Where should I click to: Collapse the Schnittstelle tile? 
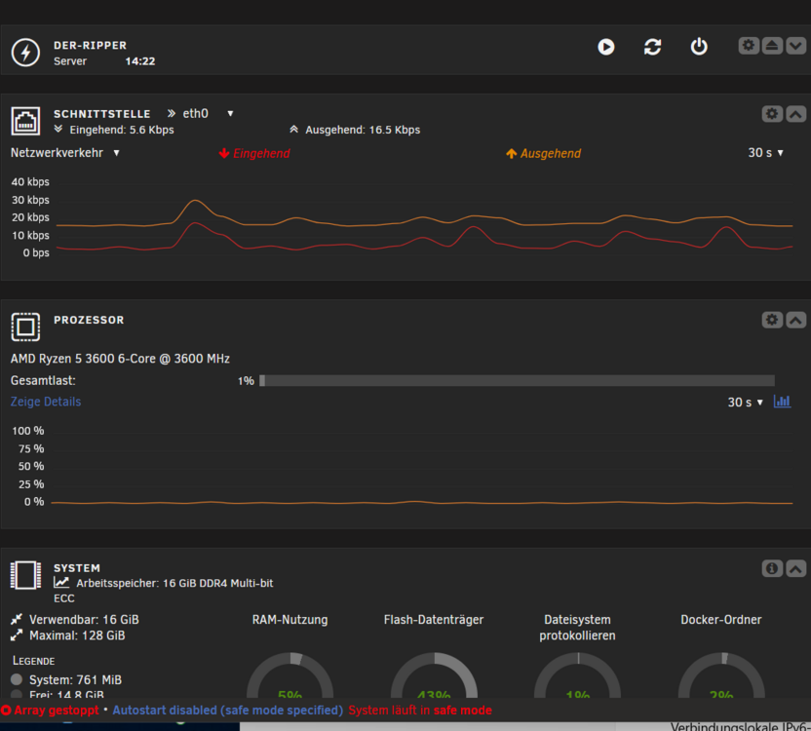coord(796,114)
